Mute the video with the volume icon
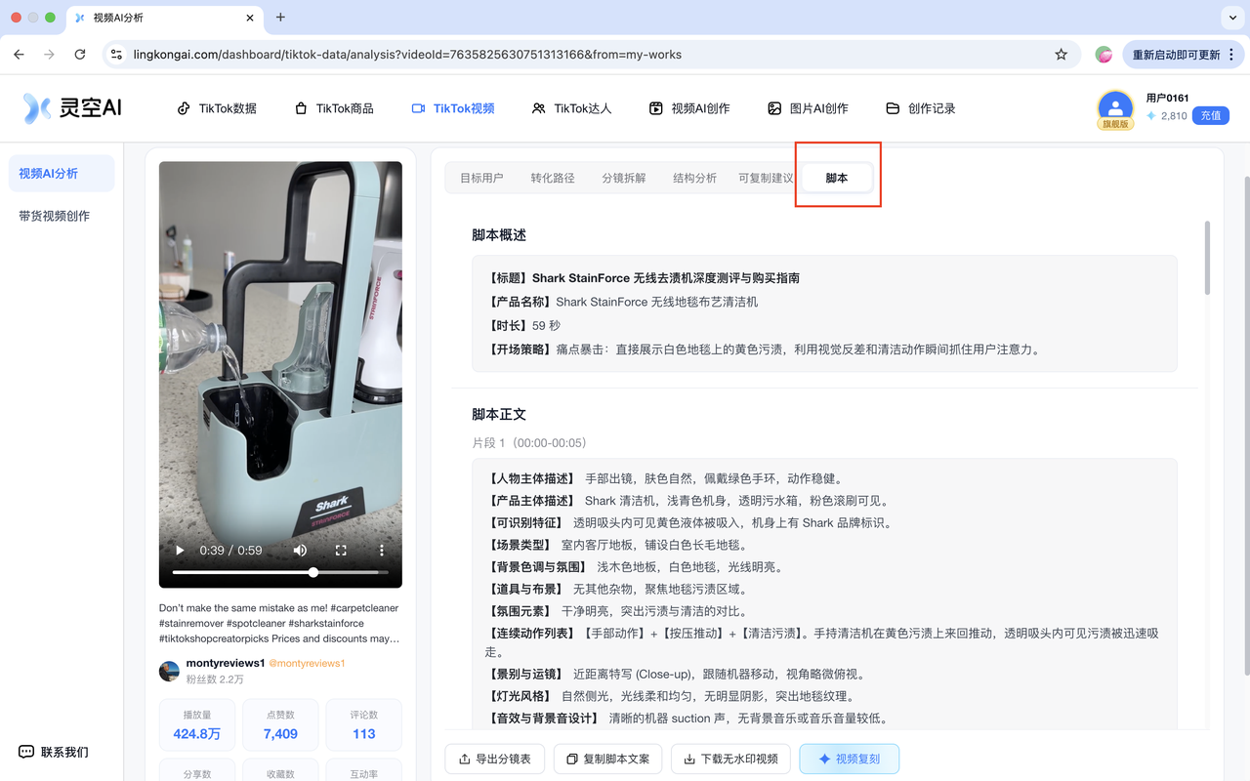Viewport: 1250px width, 781px height. [x=300, y=551]
